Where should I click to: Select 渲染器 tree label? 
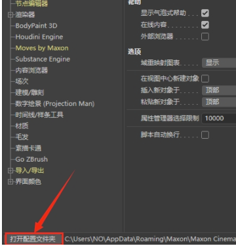click(25, 14)
